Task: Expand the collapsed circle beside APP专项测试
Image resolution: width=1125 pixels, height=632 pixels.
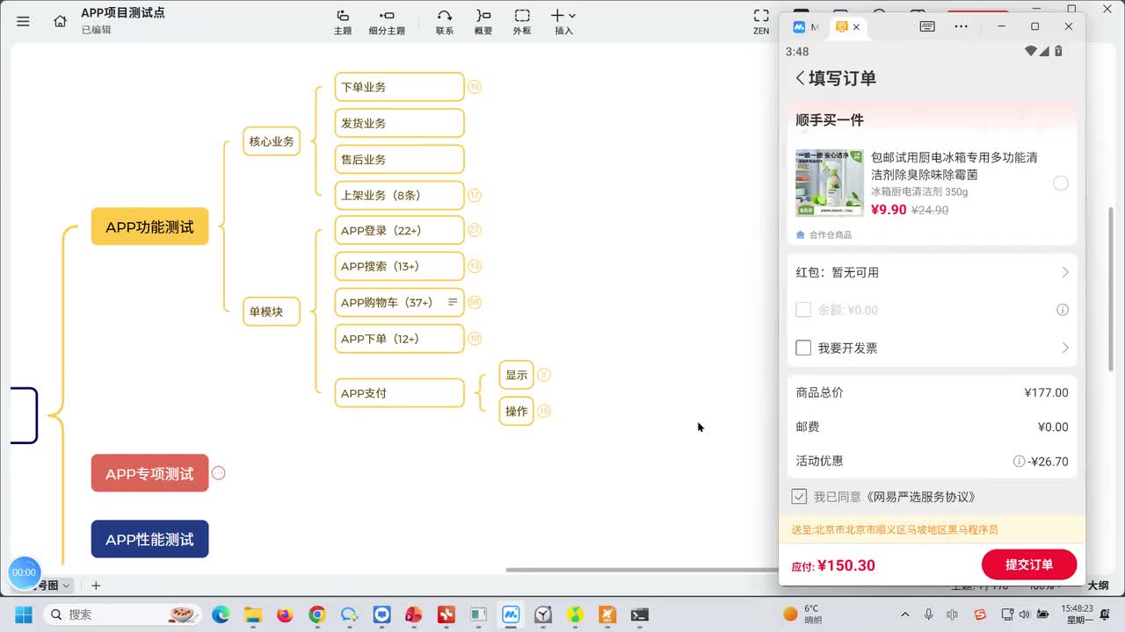Action: [219, 473]
